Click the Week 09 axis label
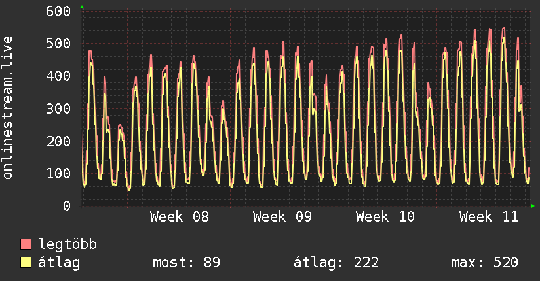The width and height of the screenshot is (540, 281). coord(282,217)
